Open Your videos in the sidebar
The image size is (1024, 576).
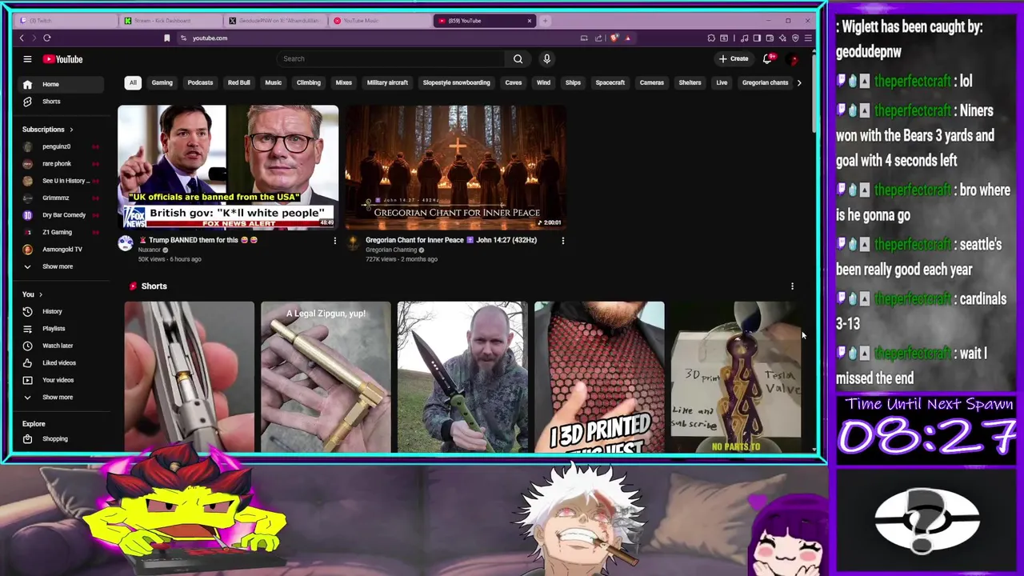(60, 380)
